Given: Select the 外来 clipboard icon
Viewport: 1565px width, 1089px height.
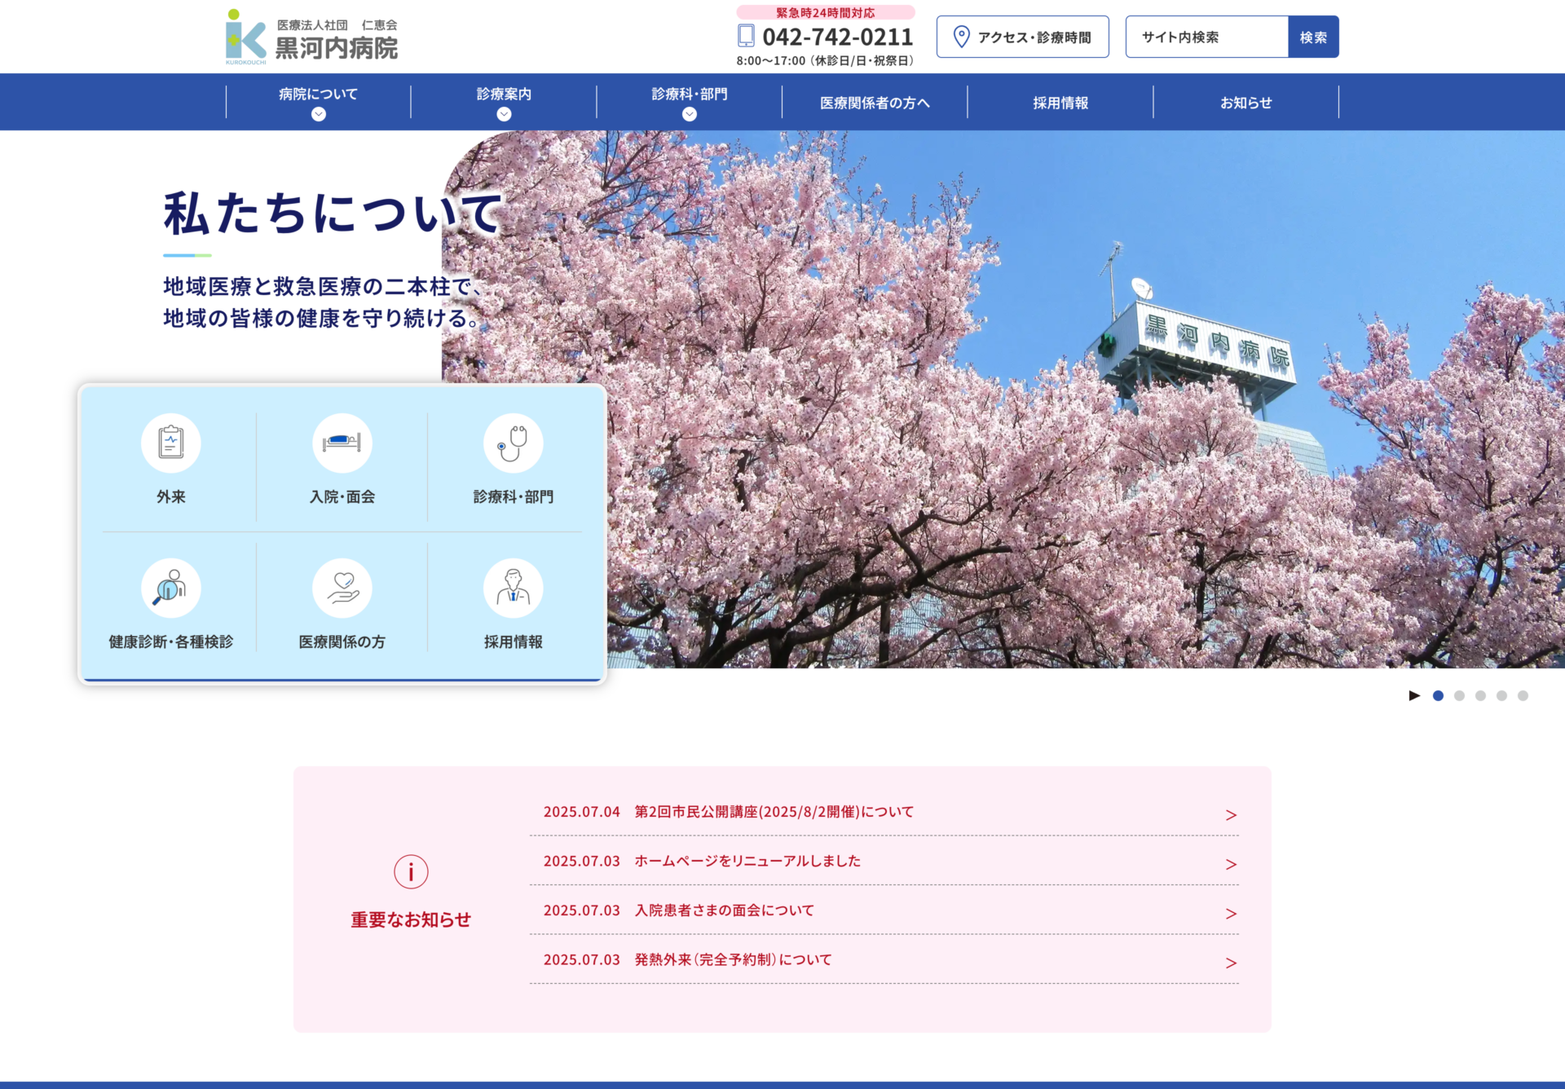Looking at the screenshot, I should (170, 443).
